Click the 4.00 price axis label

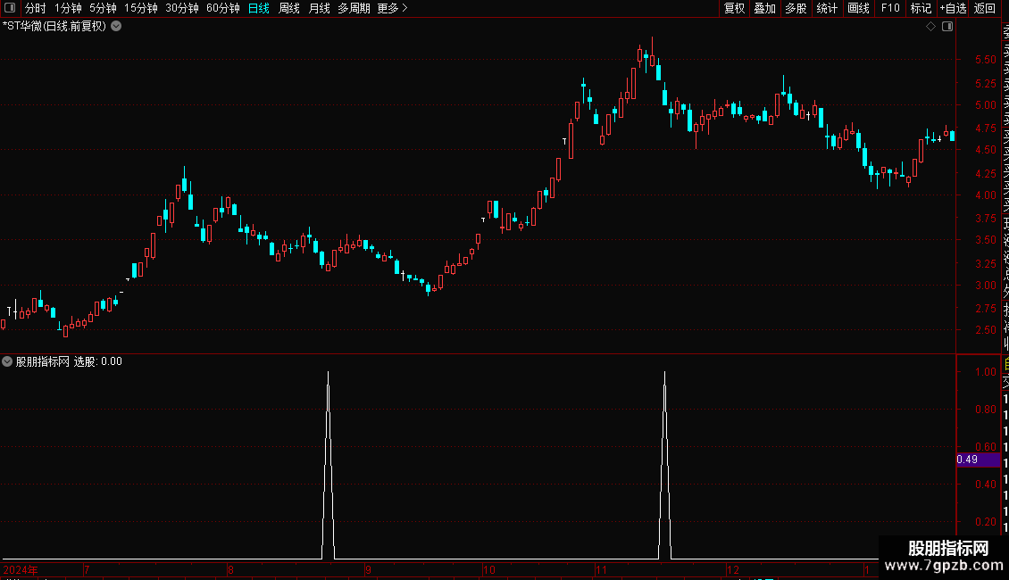(x=985, y=195)
